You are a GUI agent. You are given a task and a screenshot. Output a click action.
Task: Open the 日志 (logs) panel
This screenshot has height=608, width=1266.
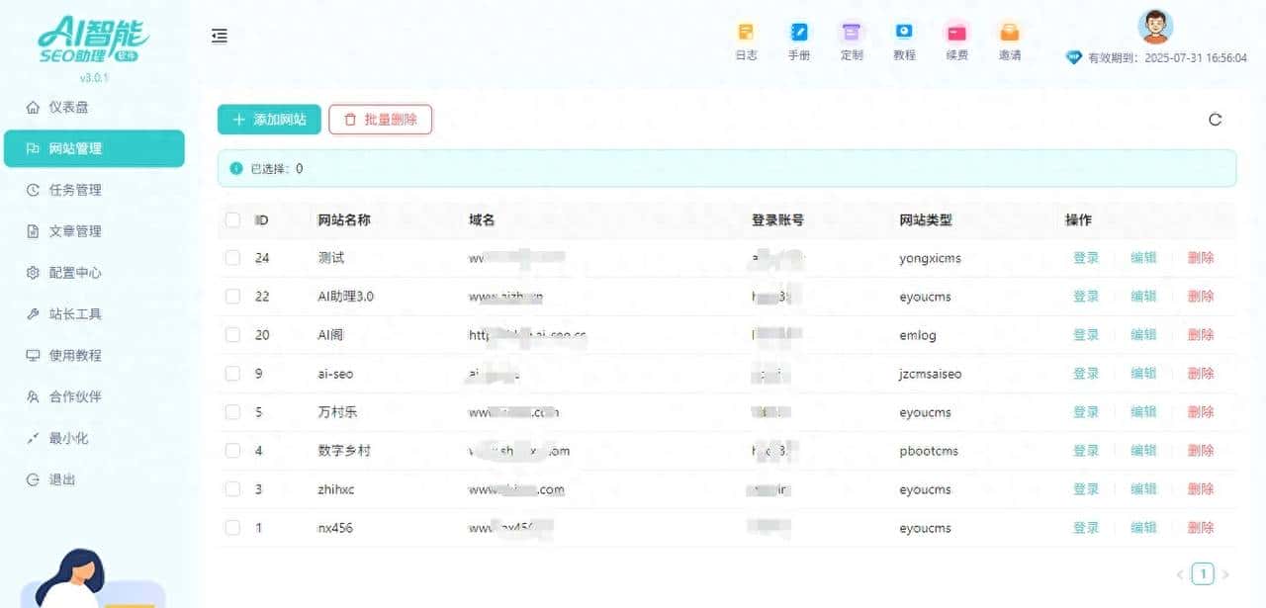(746, 42)
